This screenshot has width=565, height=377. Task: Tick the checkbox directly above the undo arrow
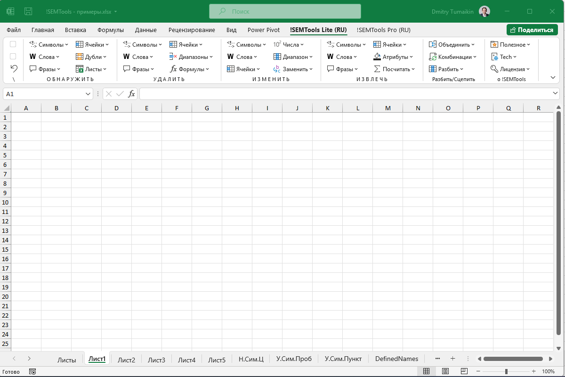pyautogui.click(x=13, y=56)
